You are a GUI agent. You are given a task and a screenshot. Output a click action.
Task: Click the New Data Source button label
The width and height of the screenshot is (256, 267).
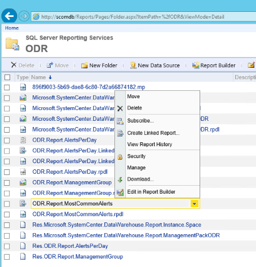pyautogui.click(x=158, y=65)
